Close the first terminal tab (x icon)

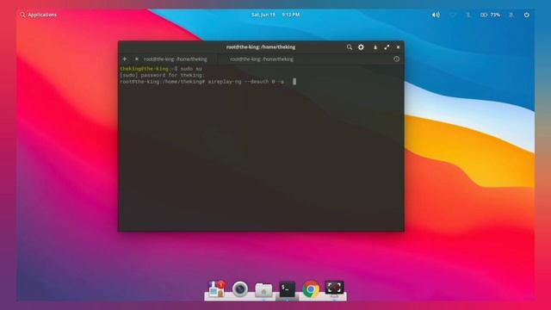137,59
